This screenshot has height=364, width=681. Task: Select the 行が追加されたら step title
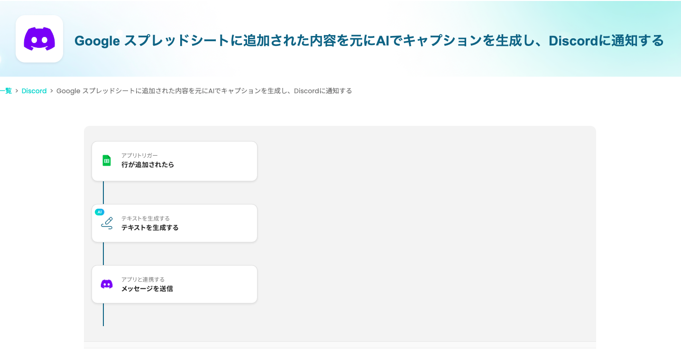147,165
